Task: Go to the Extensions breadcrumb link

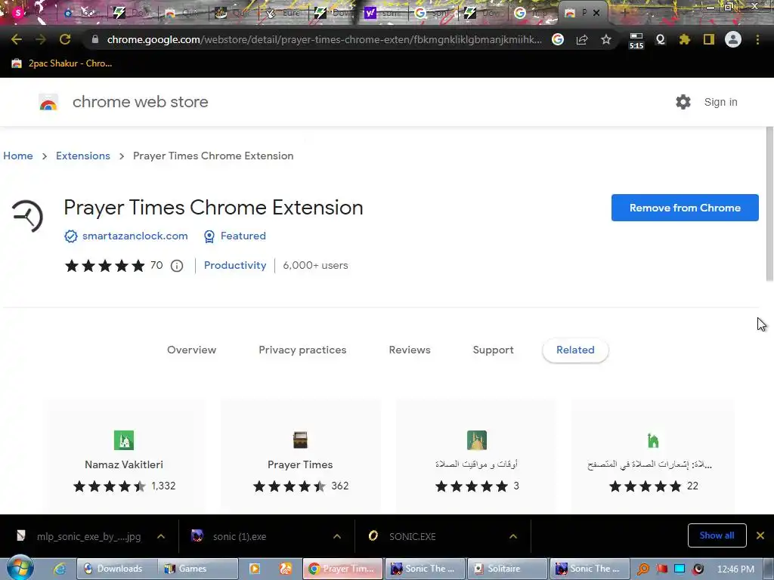Action: tap(83, 156)
